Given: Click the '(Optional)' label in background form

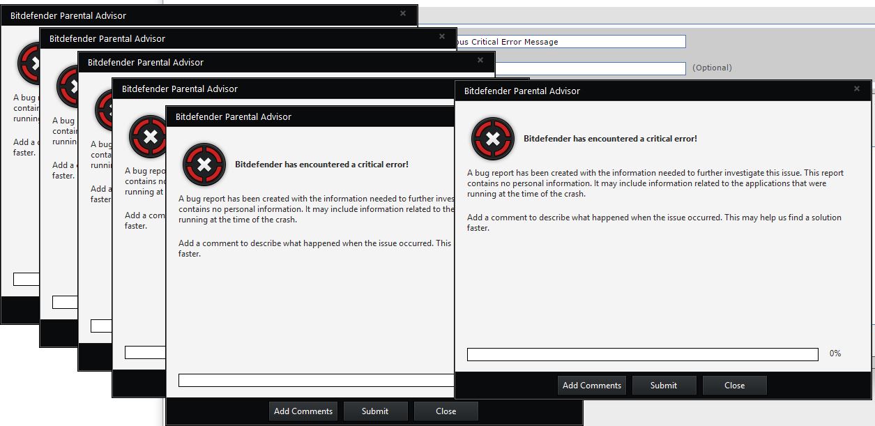Looking at the screenshot, I should (712, 68).
